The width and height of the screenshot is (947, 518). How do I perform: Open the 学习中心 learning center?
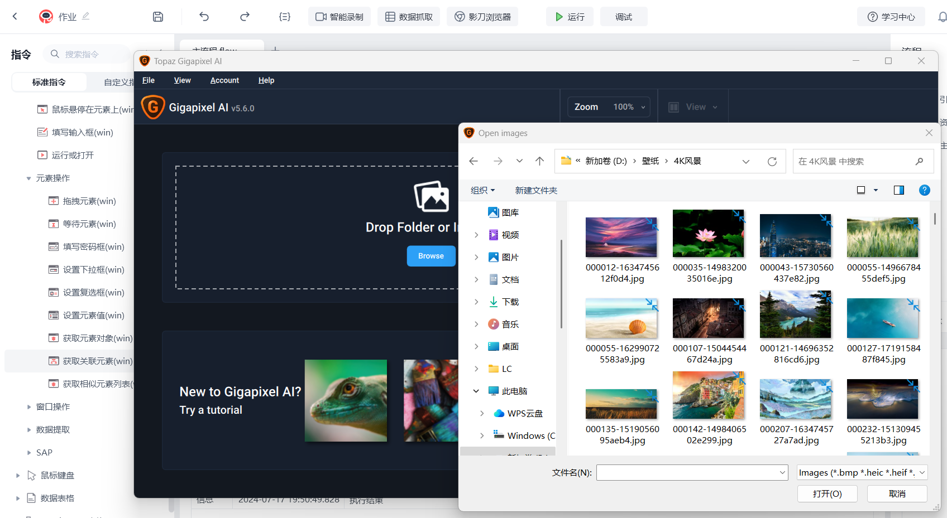pos(891,17)
